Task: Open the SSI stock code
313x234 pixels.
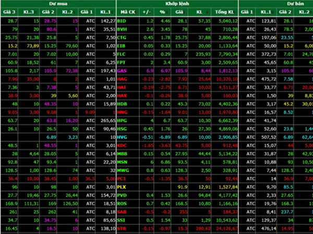Action: [121, 220]
